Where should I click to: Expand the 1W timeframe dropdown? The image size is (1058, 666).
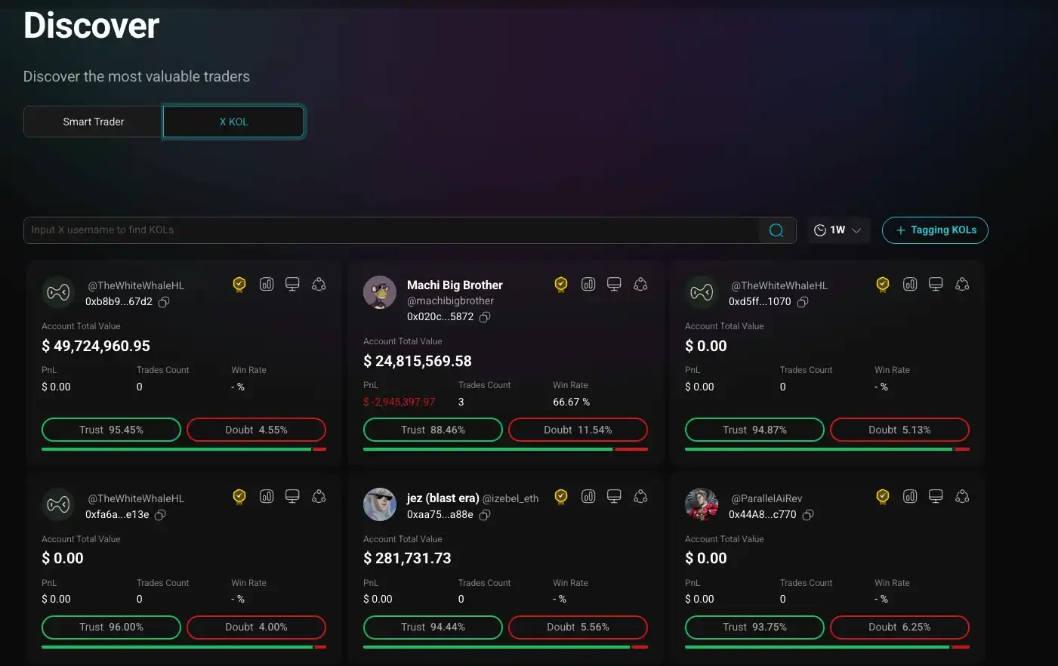pos(856,230)
